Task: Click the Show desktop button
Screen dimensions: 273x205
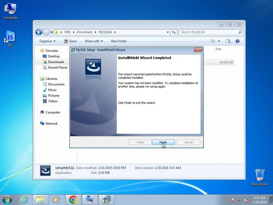Action: tap(271, 200)
